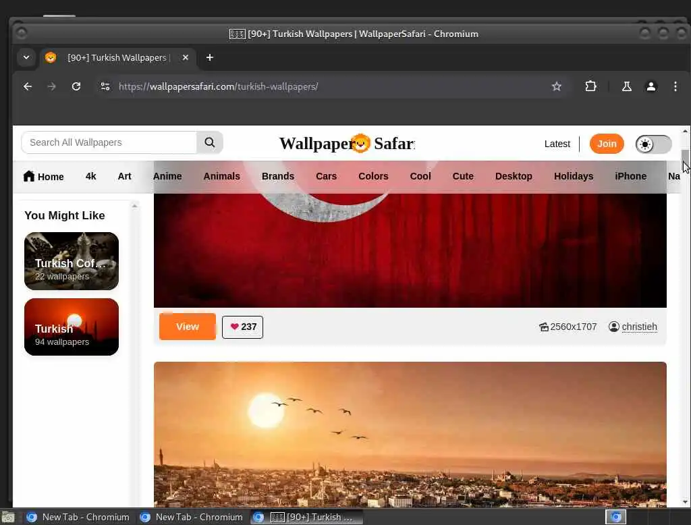Focus the Search All Wallpapers field

point(109,142)
